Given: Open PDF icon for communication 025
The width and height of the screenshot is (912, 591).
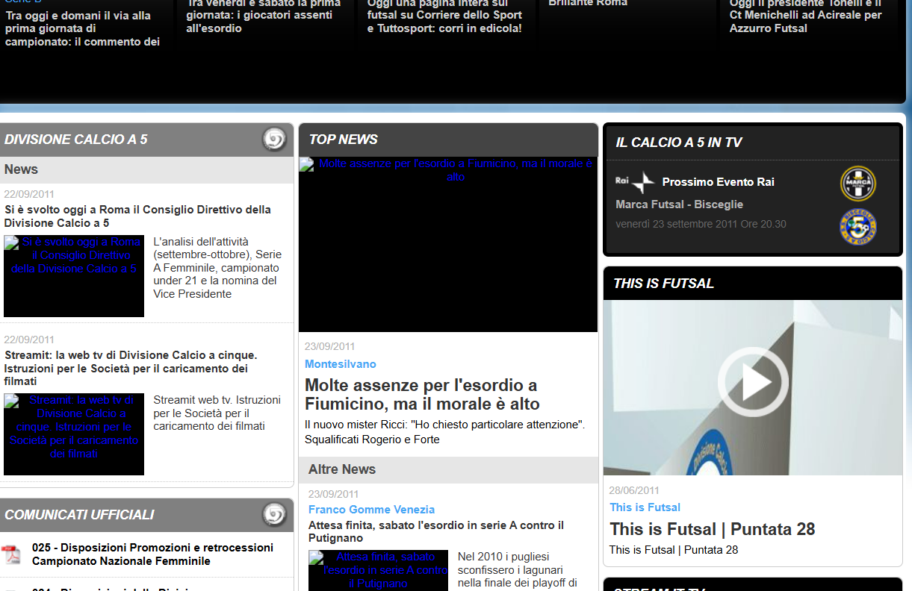Looking at the screenshot, I should pos(11,554).
